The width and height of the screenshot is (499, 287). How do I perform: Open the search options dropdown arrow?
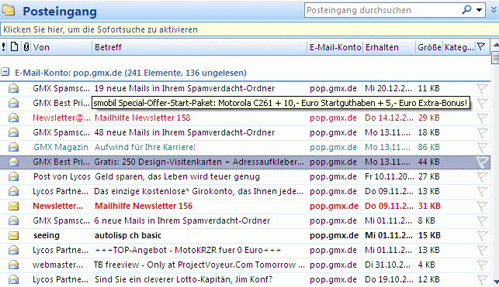pos(479,10)
